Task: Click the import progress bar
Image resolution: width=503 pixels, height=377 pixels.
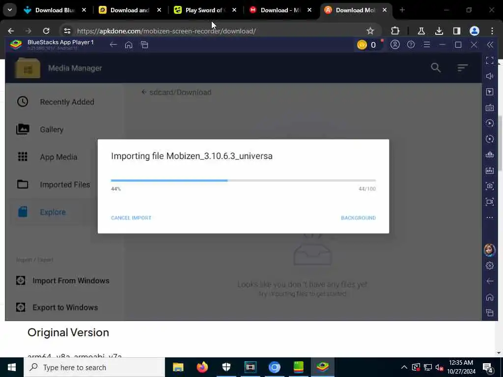Action: [x=243, y=181]
